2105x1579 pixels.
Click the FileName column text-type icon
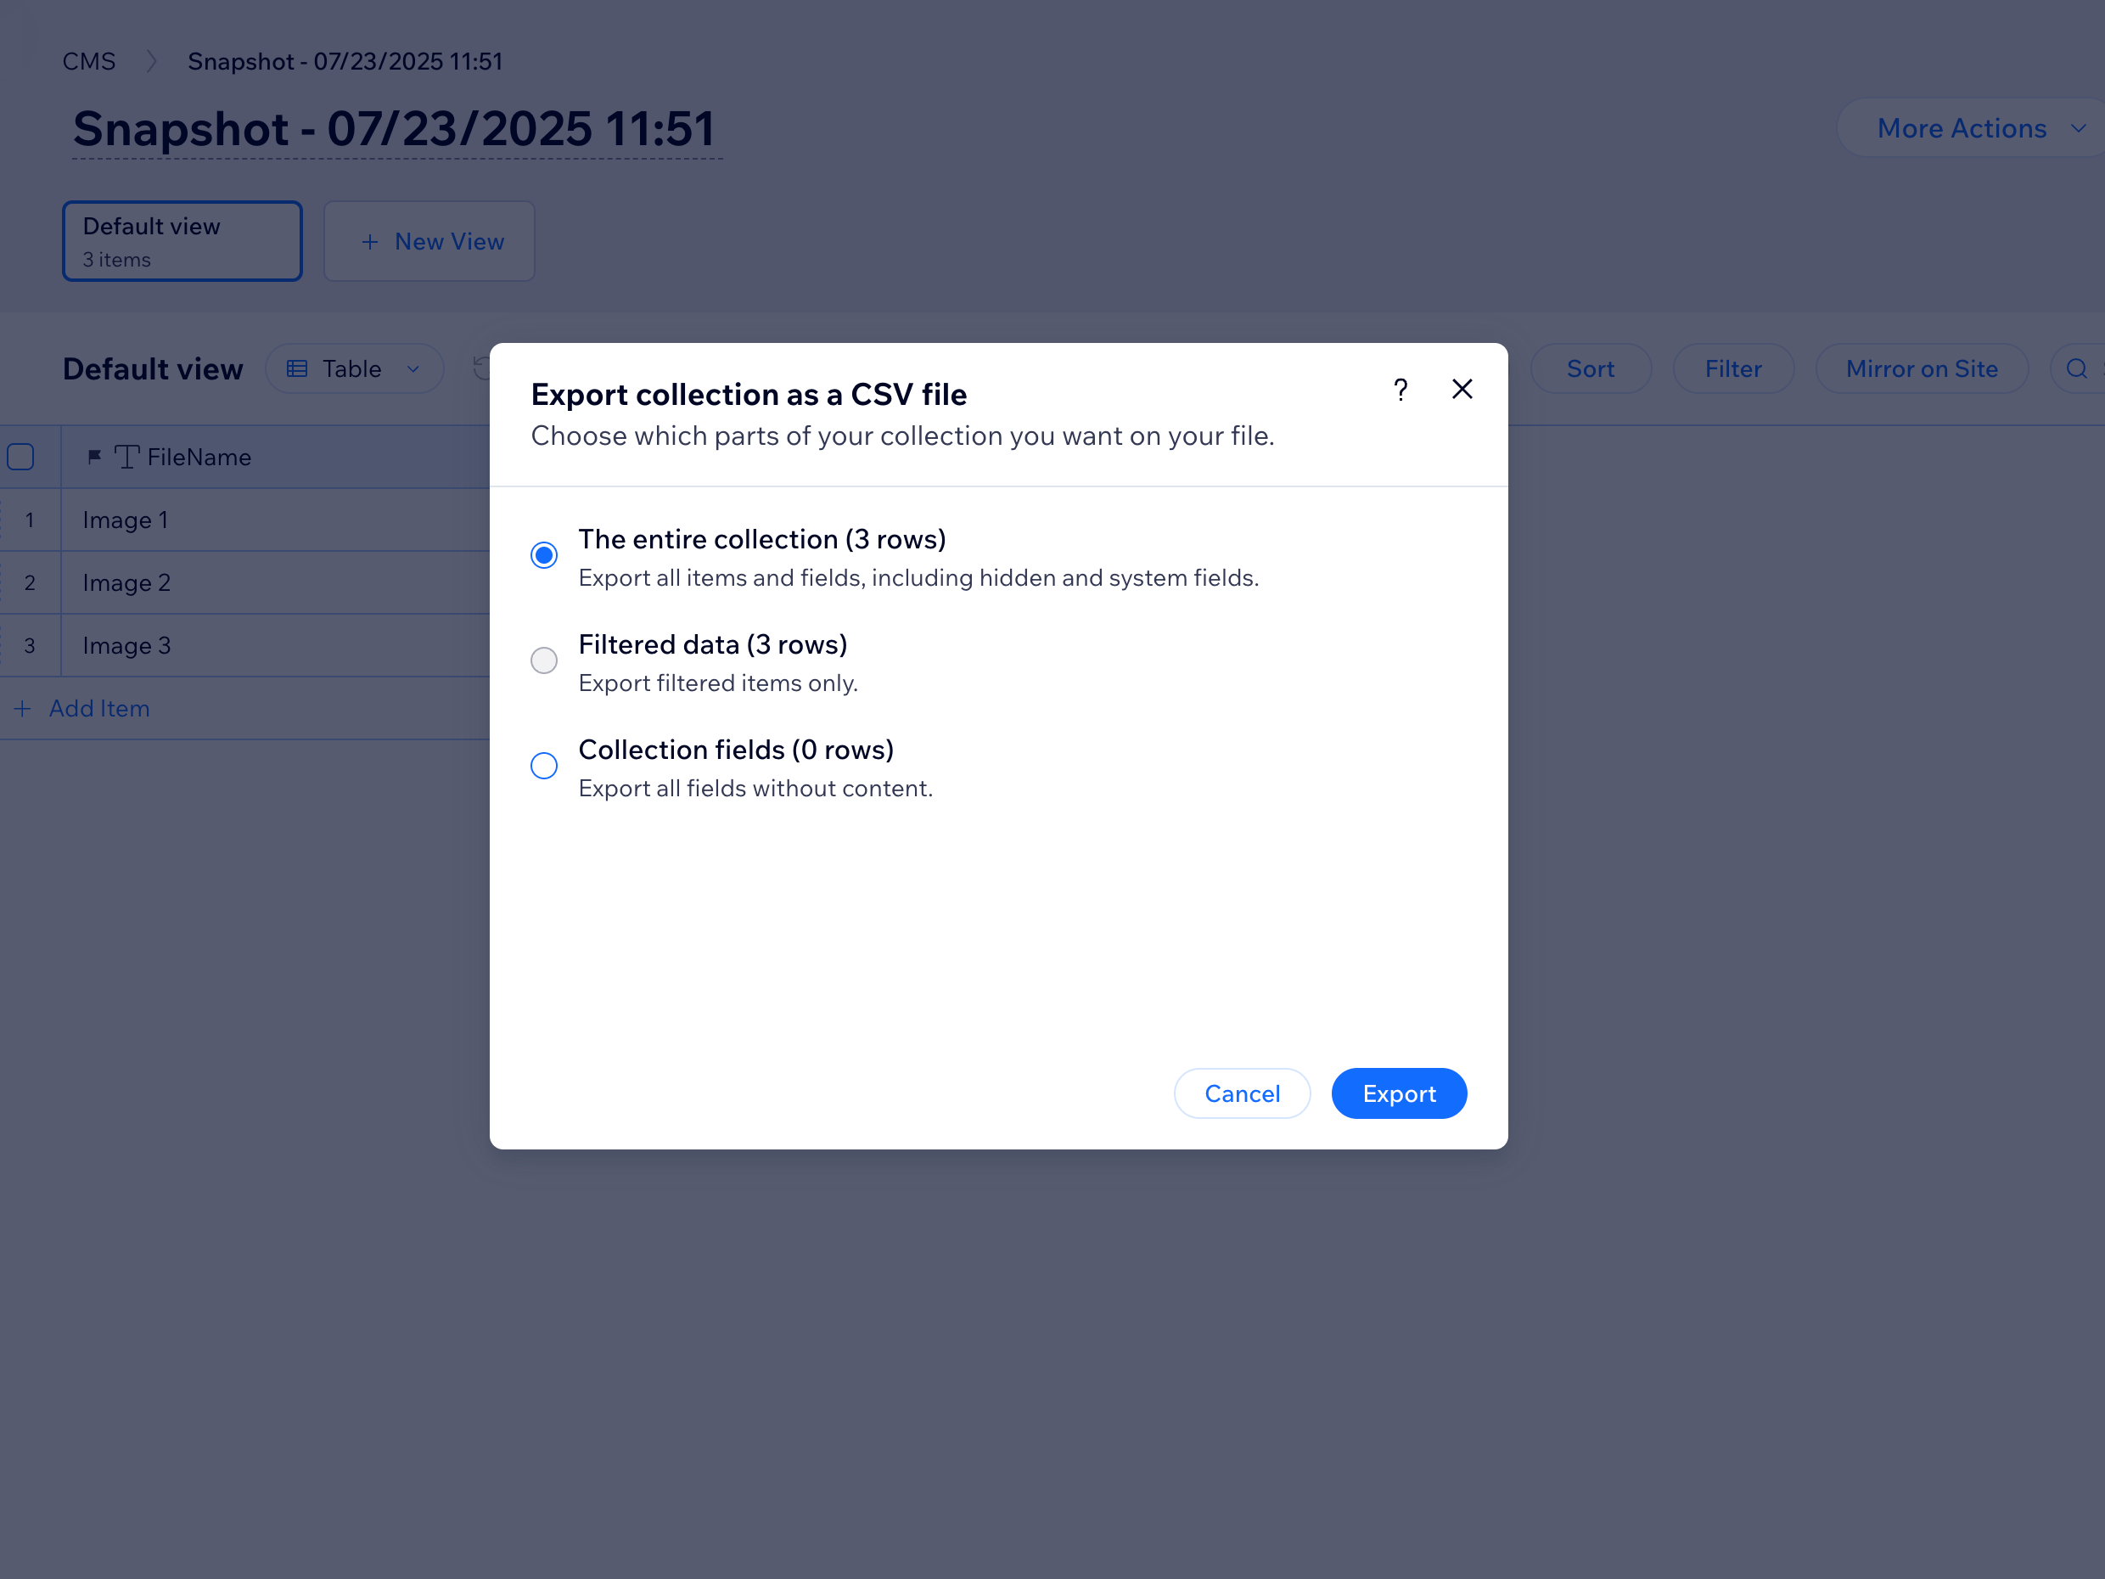coord(126,458)
